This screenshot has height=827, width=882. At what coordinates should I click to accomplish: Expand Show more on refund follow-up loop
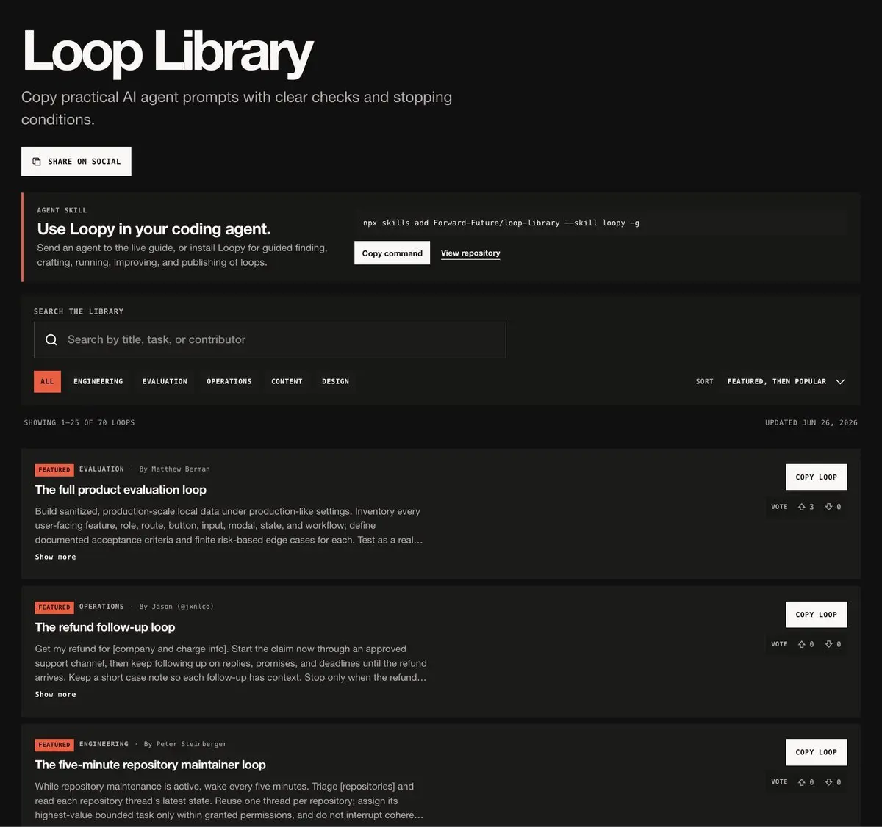pos(55,694)
